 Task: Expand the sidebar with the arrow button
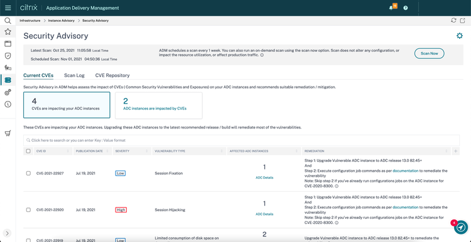[x=7, y=233]
